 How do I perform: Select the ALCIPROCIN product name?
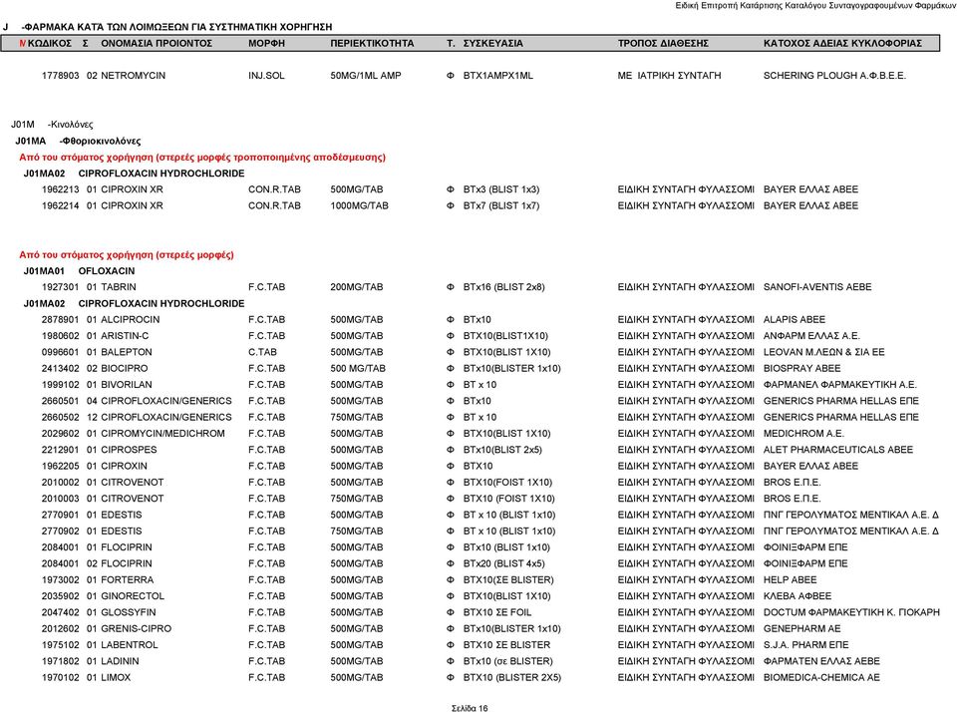130,319
